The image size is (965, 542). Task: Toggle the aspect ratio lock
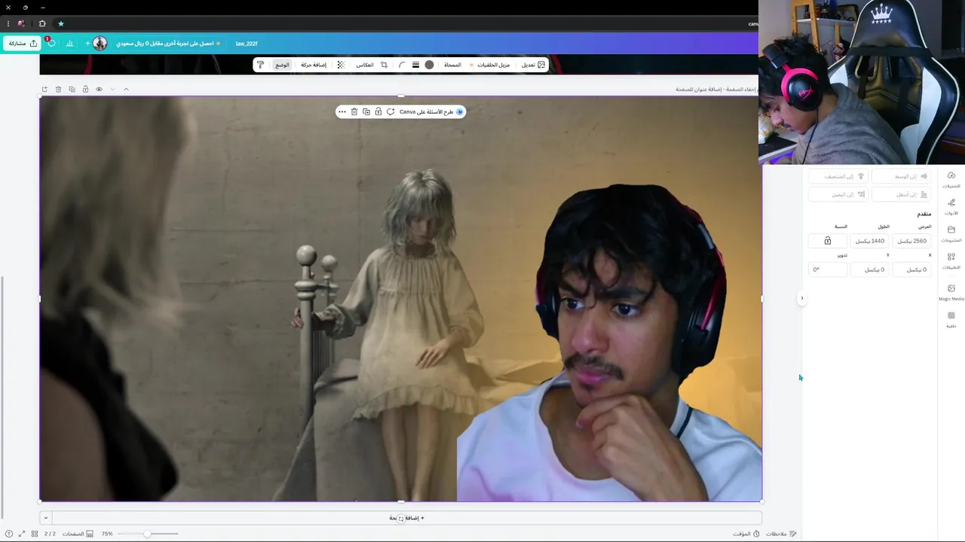coord(827,241)
